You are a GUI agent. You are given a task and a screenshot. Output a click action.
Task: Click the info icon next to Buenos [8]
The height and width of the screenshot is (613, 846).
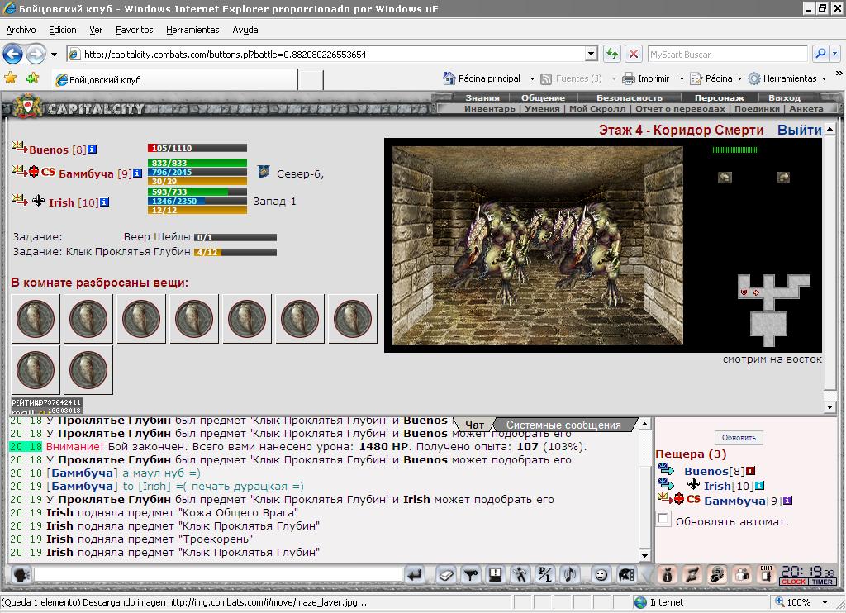pos(93,149)
